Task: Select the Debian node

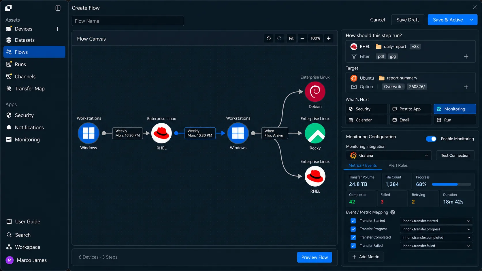Action: [315, 92]
